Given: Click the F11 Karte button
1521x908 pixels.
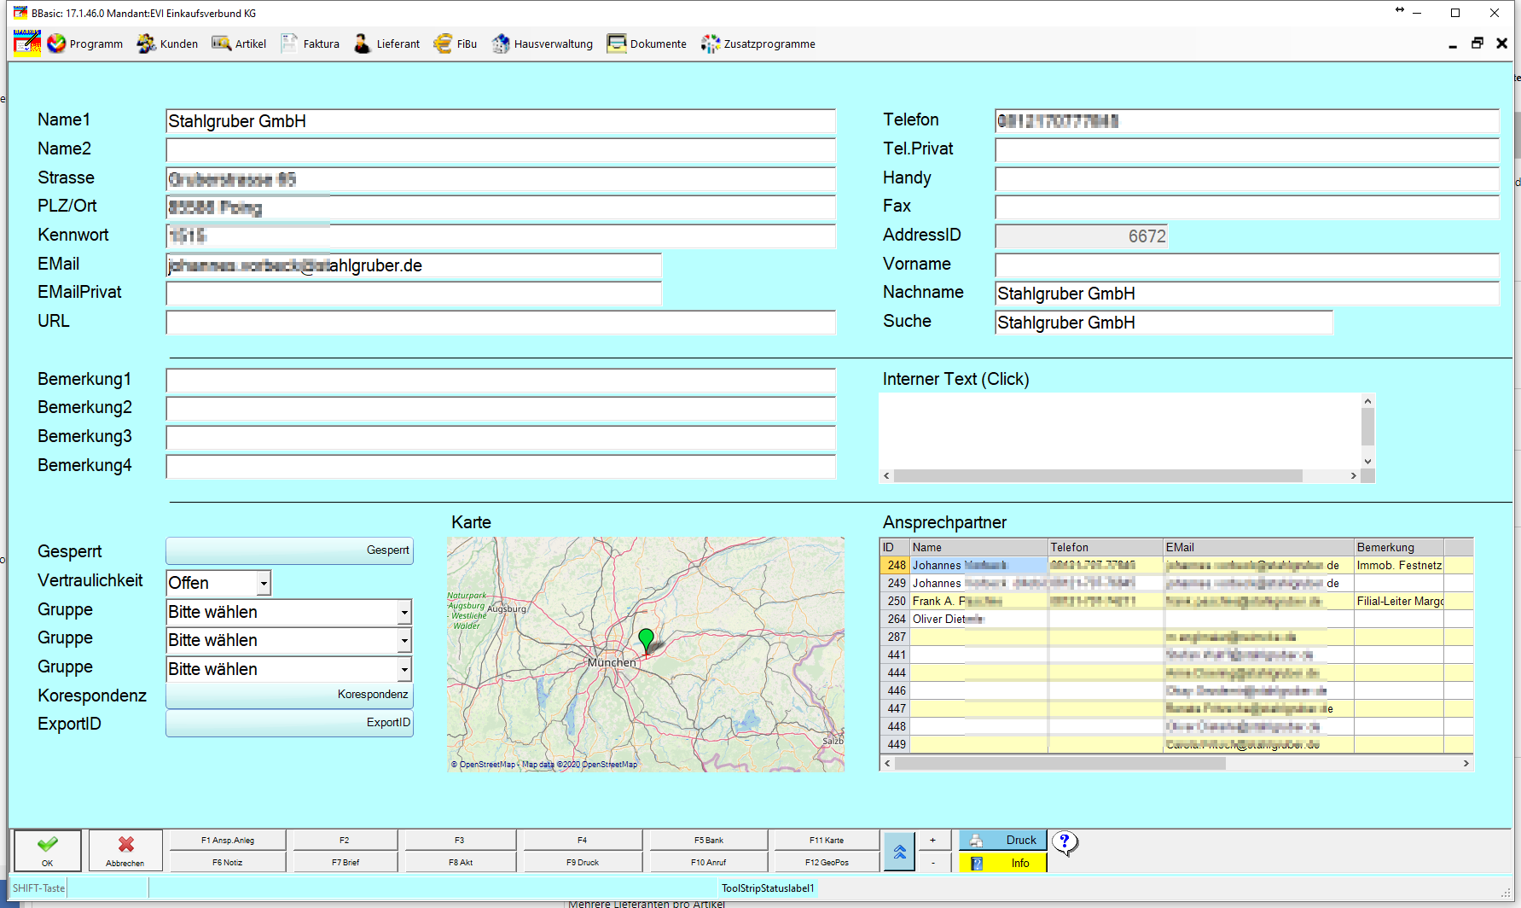Looking at the screenshot, I should 827,840.
